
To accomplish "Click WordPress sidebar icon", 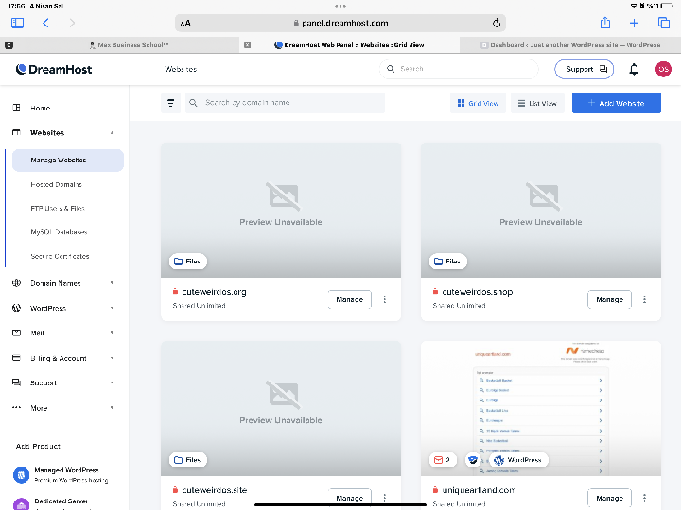I will pos(16,308).
